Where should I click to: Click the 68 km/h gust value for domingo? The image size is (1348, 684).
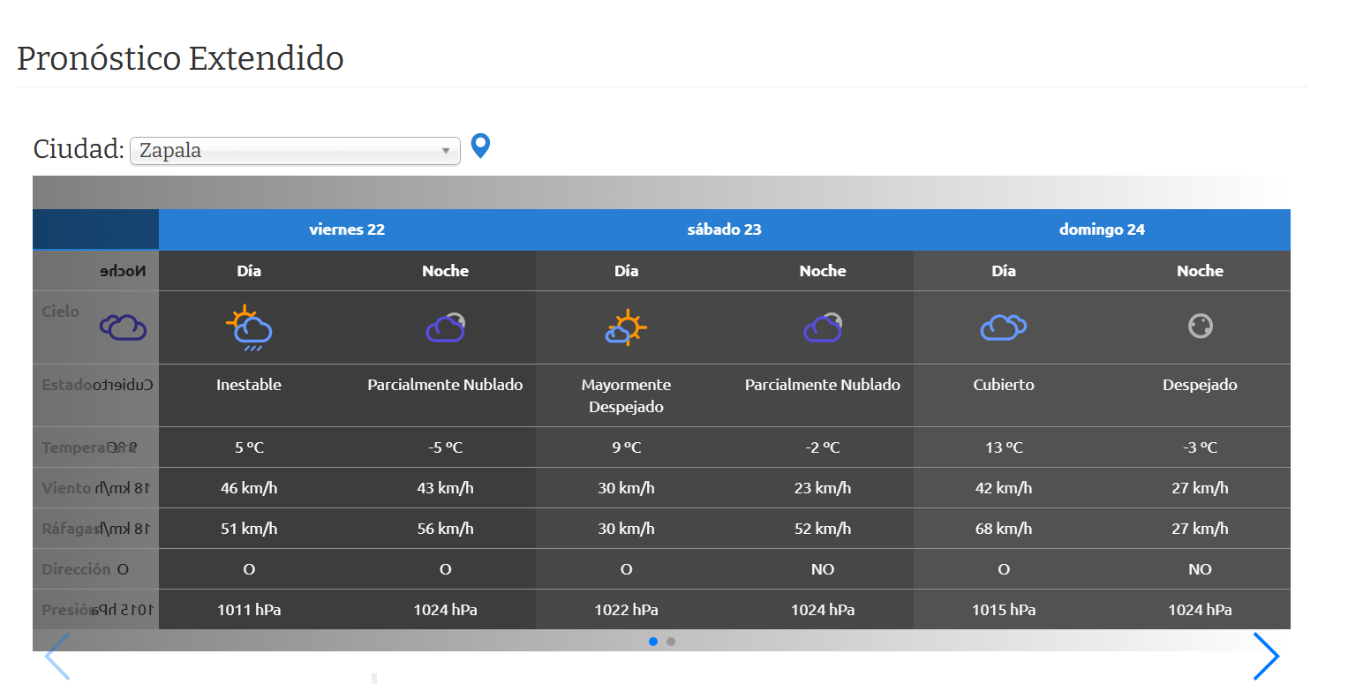[x=1004, y=529]
